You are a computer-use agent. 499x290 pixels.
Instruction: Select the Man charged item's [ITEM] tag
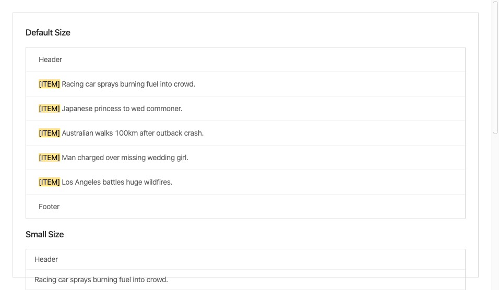49,158
